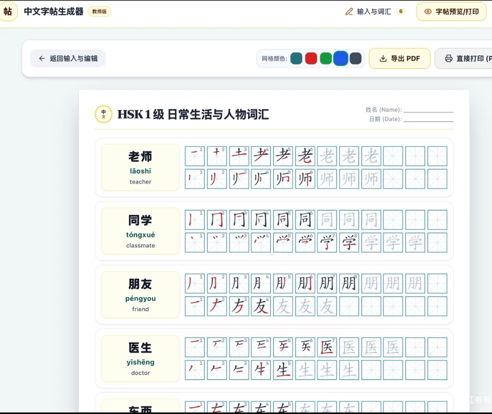Choose the green grid color swatch
Image resolution: width=492 pixels, height=414 pixels.
pos(326,58)
